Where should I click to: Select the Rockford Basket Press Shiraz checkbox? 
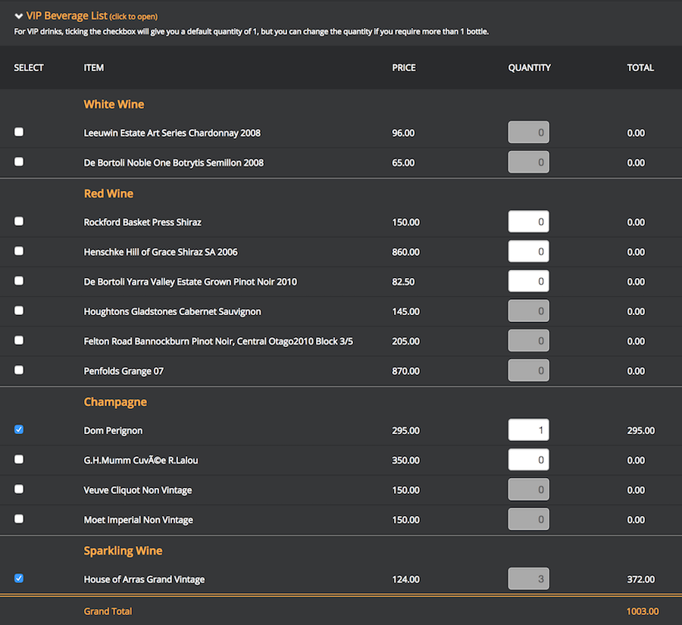click(19, 221)
